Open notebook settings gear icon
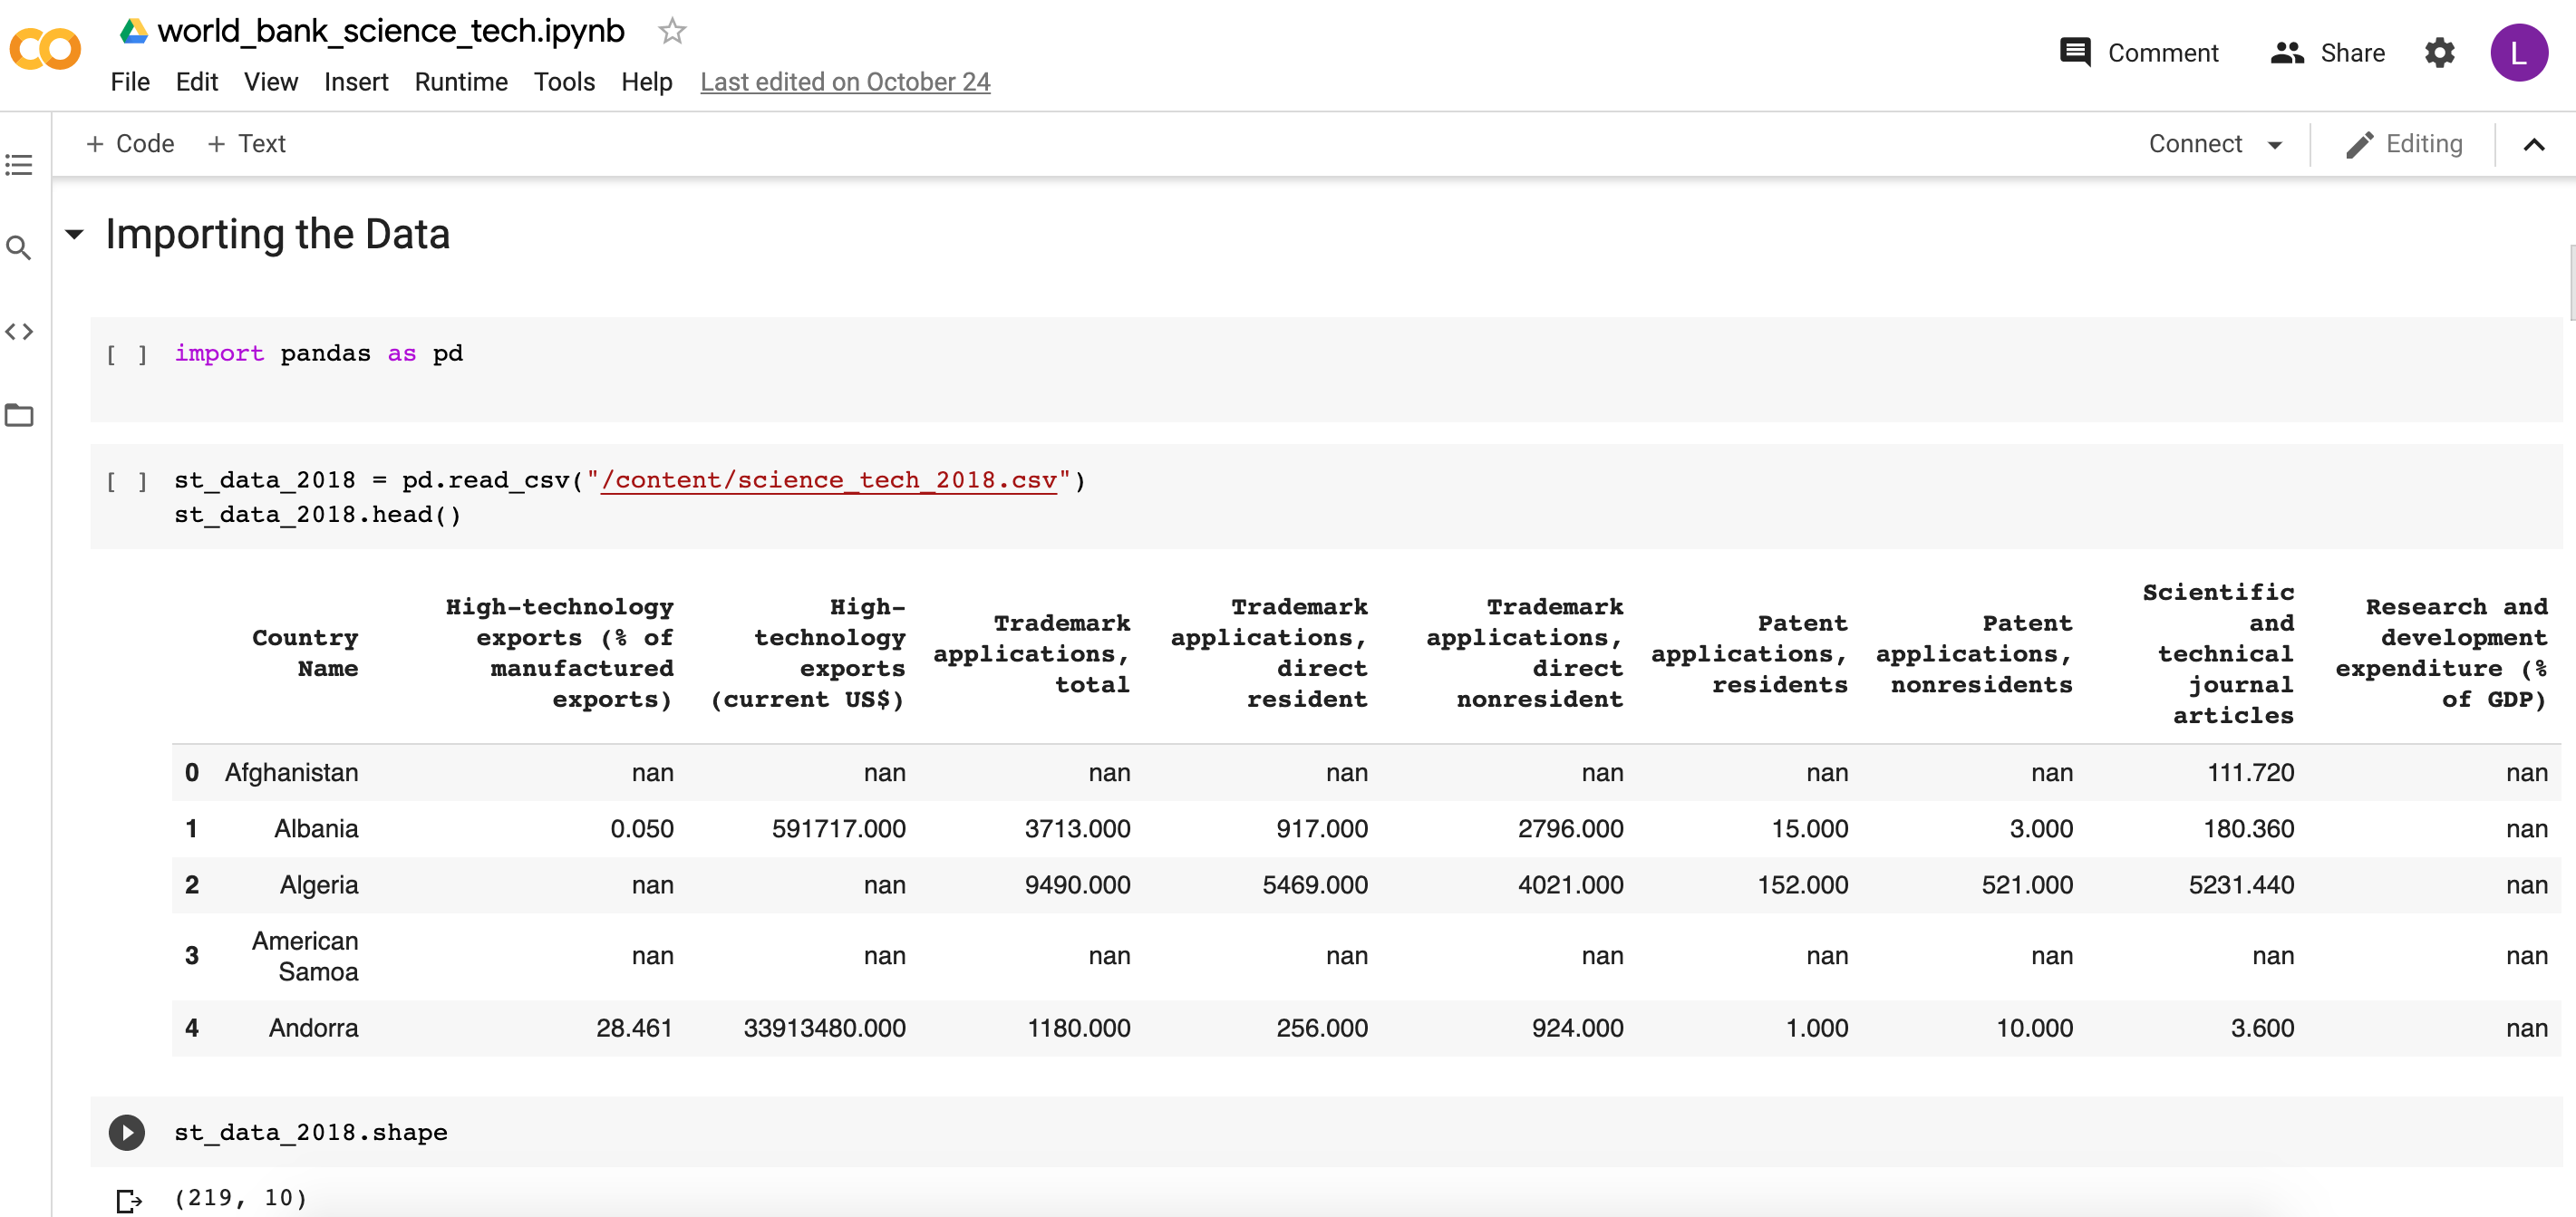Image resolution: width=2576 pixels, height=1217 pixels. coord(2439,53)
